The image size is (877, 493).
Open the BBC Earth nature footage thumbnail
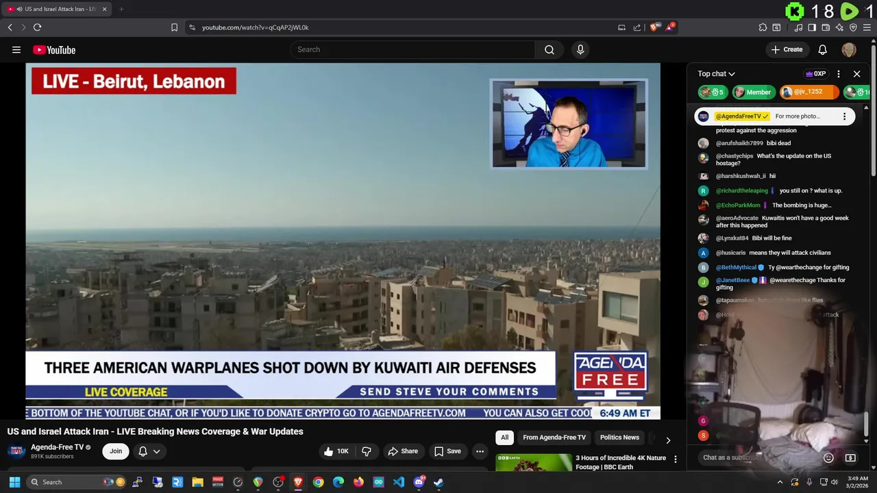coord(534,462)
